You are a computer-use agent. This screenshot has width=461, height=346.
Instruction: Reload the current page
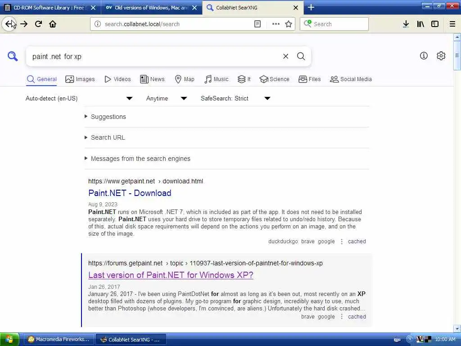pyautogui.click(x=39, y=24)
